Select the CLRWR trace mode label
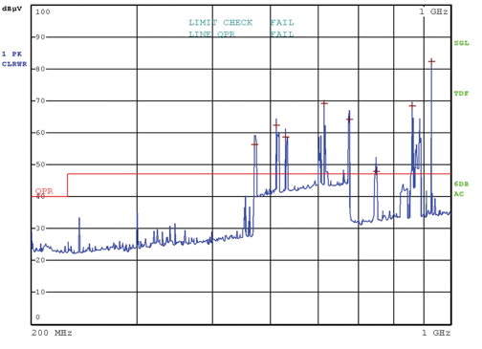The image size is (482, 349). coord(14,64)
